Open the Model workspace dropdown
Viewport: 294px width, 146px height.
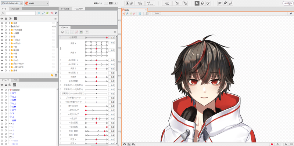(x=36, y=3)
